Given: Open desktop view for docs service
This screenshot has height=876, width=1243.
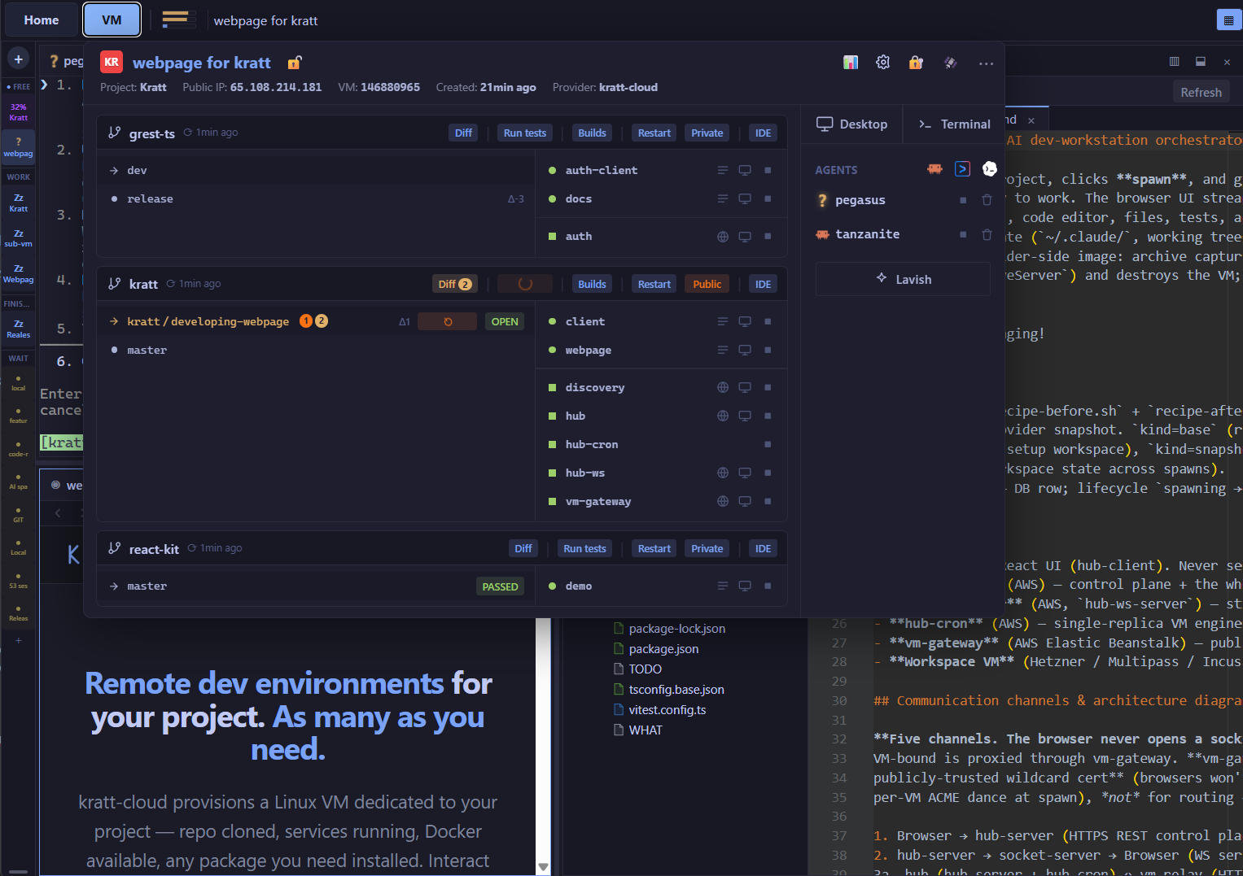Looking at the screenshot, I should (745, 198).
